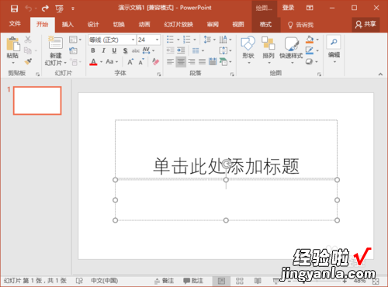Screen dimensions: 388x287
Task: Toggle italic formatting
Action: [103, 50]
